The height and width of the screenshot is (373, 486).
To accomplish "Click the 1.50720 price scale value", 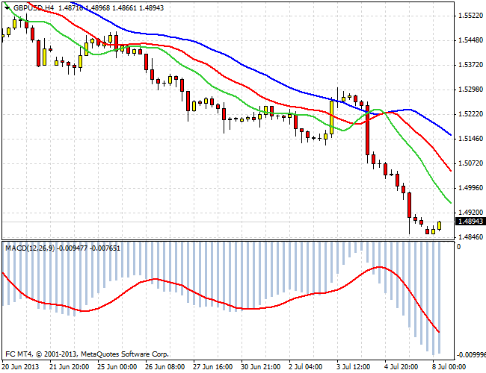I will click(x=470, y=163).
